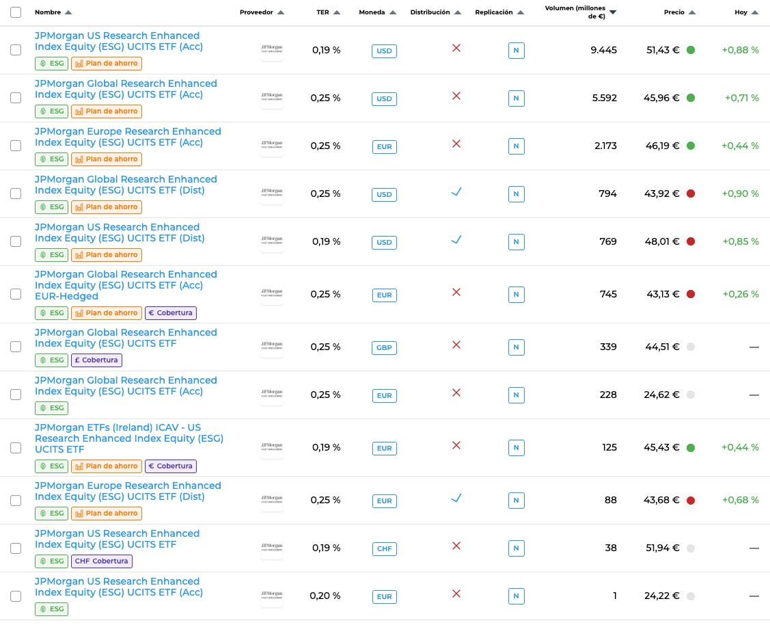Open JPMorgan Europe Research Enhanced (Dist) ETF
770x625 pixels.
tap(128, 491)
